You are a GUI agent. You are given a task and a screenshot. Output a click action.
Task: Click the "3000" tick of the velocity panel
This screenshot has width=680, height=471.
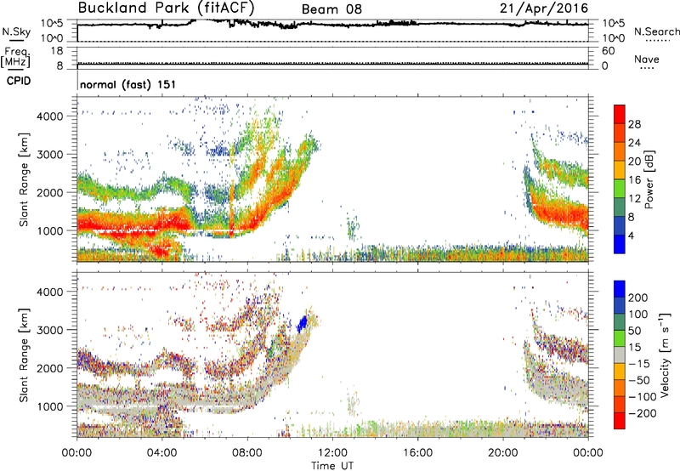click(x=49, y=330)
